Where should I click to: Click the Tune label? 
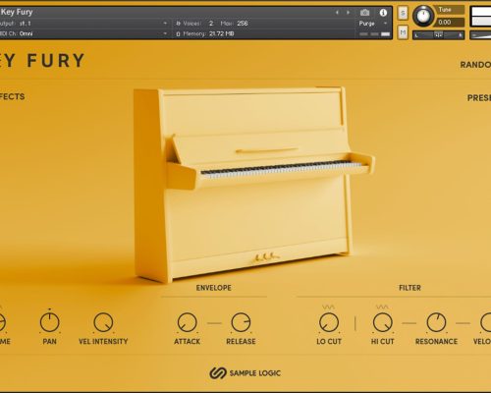point(445,10)
